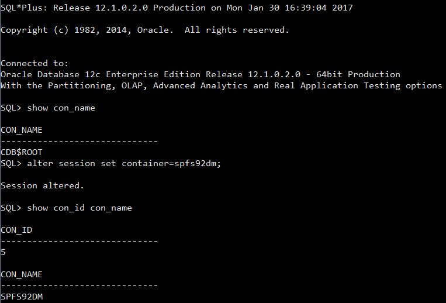Click the Oracle copyright notice line

click(145, 30)
